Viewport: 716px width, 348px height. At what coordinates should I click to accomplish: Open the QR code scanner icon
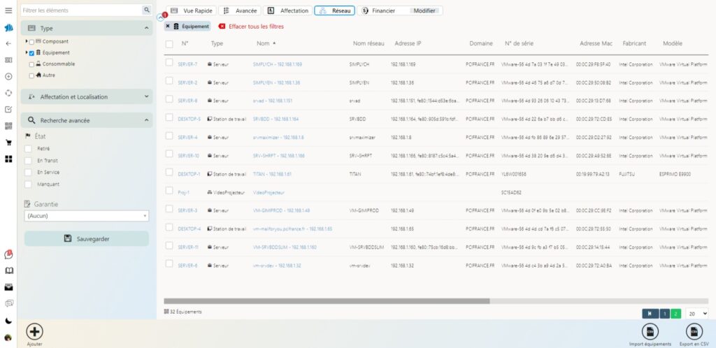point(8,126)
